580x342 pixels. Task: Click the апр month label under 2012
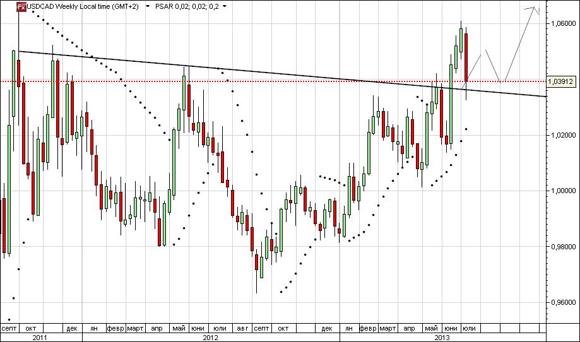coord(157,328)
